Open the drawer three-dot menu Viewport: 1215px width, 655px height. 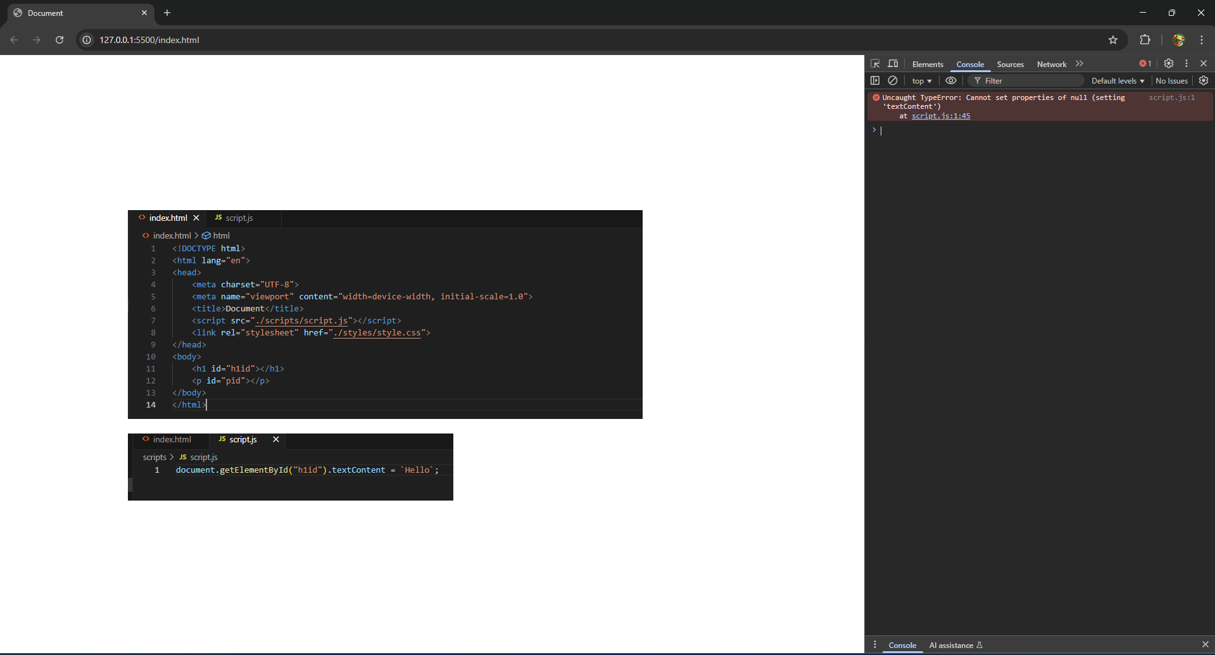click(875, 645)
